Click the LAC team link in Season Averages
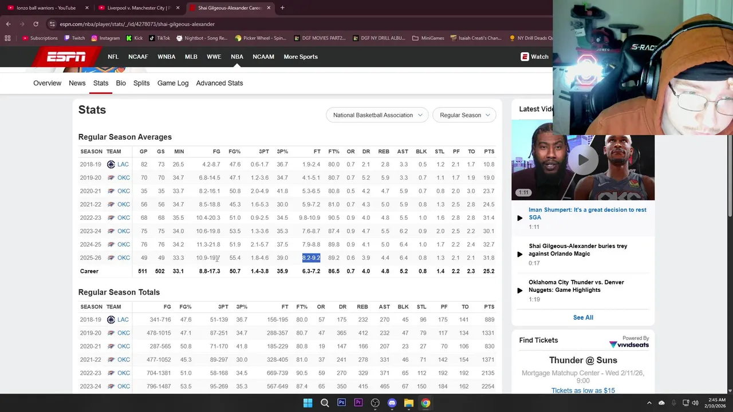Image resolution: width=733 pixels, height=412 pixels. pyautogui.click(x=123, y=164)
